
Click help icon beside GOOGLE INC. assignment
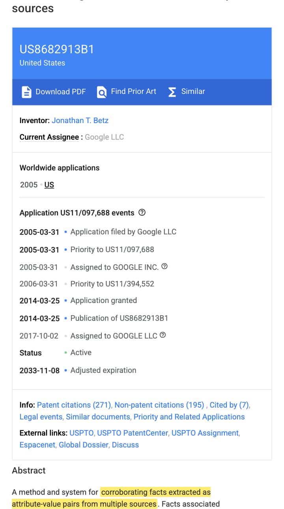165,266
